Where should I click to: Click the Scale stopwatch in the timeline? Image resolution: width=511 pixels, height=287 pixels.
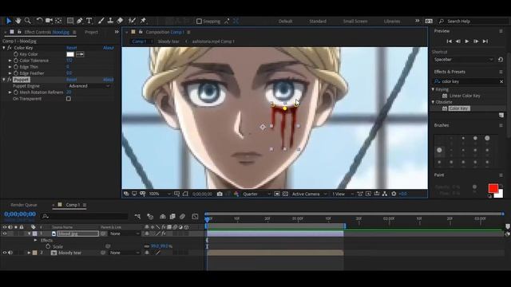(48, 246)
